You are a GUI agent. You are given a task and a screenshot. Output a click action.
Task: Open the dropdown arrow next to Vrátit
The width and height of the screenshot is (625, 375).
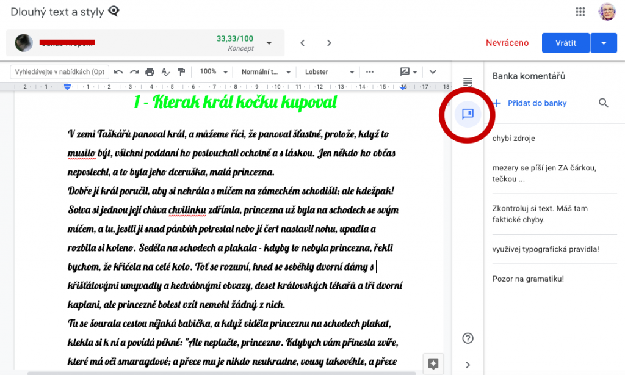click(604, 43)
